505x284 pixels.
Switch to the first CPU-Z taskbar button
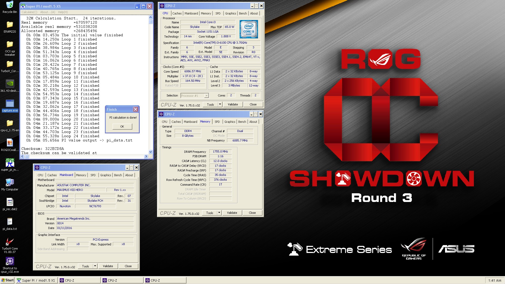[x=79, y=280]
